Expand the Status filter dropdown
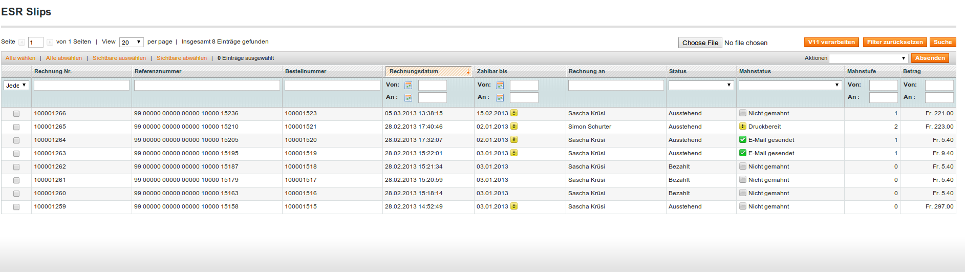Screen dimensions: 965x272 click(700, 85)
